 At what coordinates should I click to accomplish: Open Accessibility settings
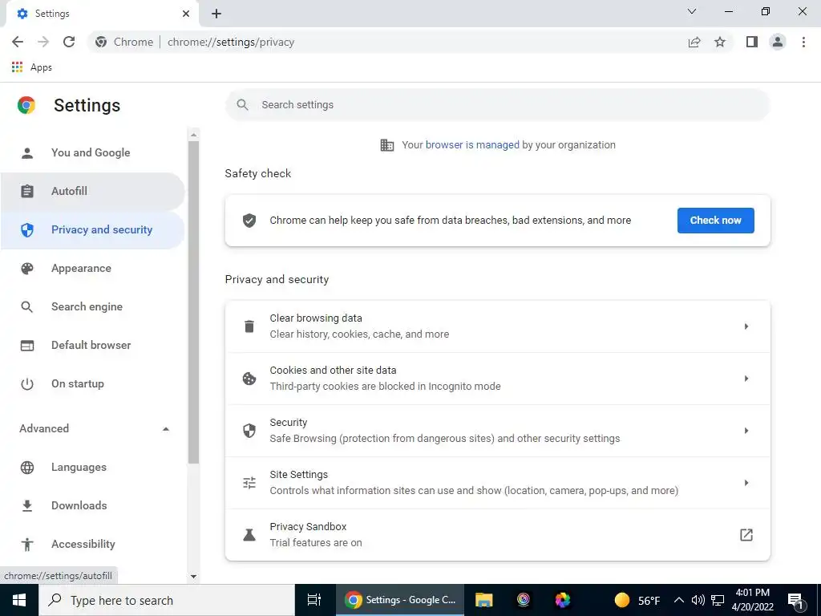pos(93,545)
